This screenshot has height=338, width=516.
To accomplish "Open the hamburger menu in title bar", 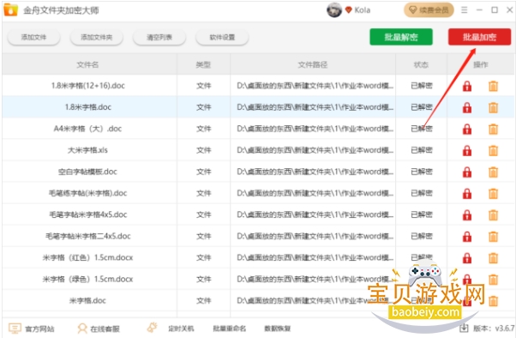I will (x=464, y=10).
